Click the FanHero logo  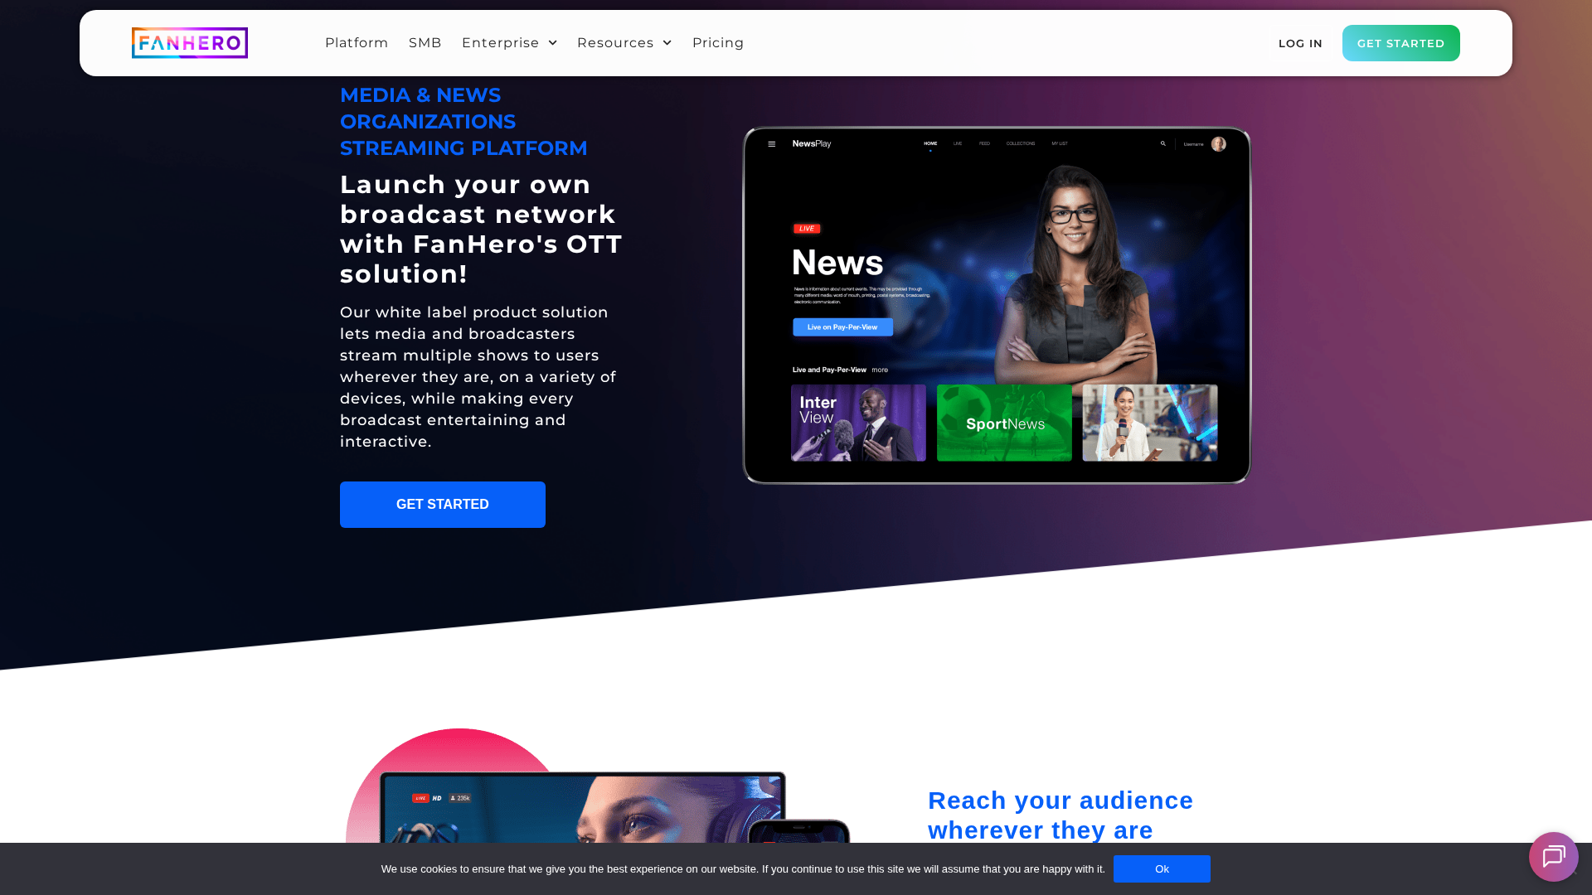pos(189,43)
